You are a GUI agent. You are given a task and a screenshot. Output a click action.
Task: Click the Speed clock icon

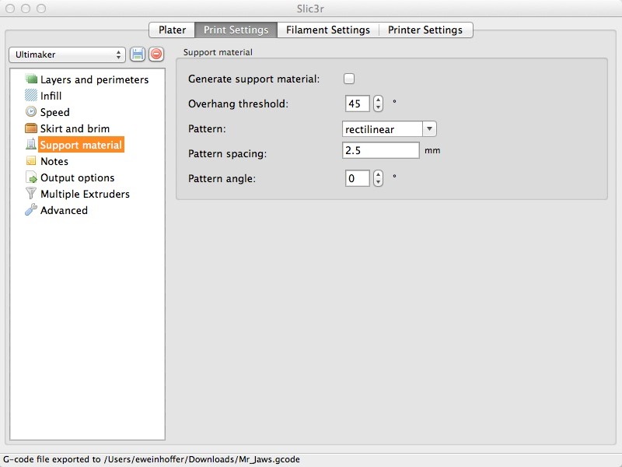point(31,111)
